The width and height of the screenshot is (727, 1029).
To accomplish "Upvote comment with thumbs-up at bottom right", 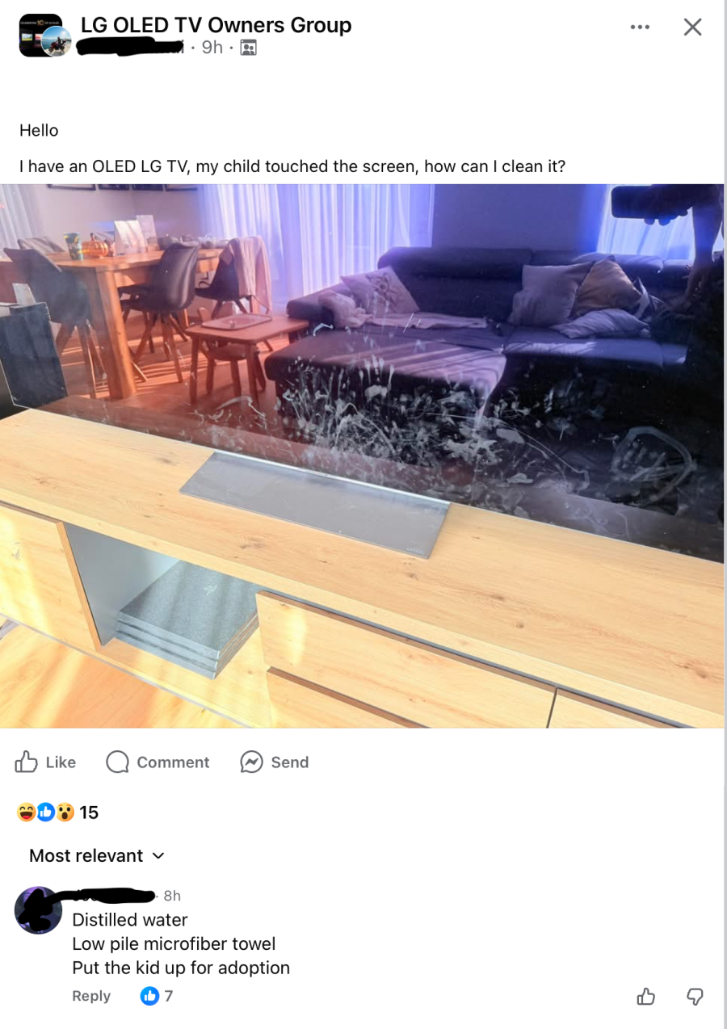I will pyautogui.click(x=646, y=997).
